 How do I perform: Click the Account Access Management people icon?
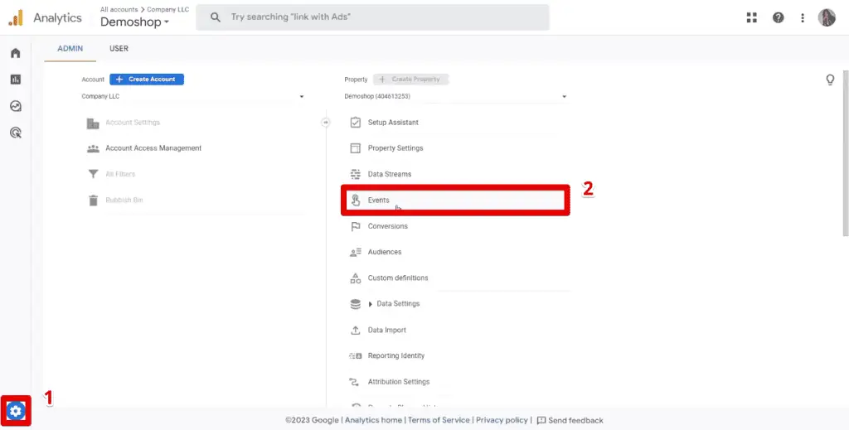pyautogui.click(x=93, y=148)
